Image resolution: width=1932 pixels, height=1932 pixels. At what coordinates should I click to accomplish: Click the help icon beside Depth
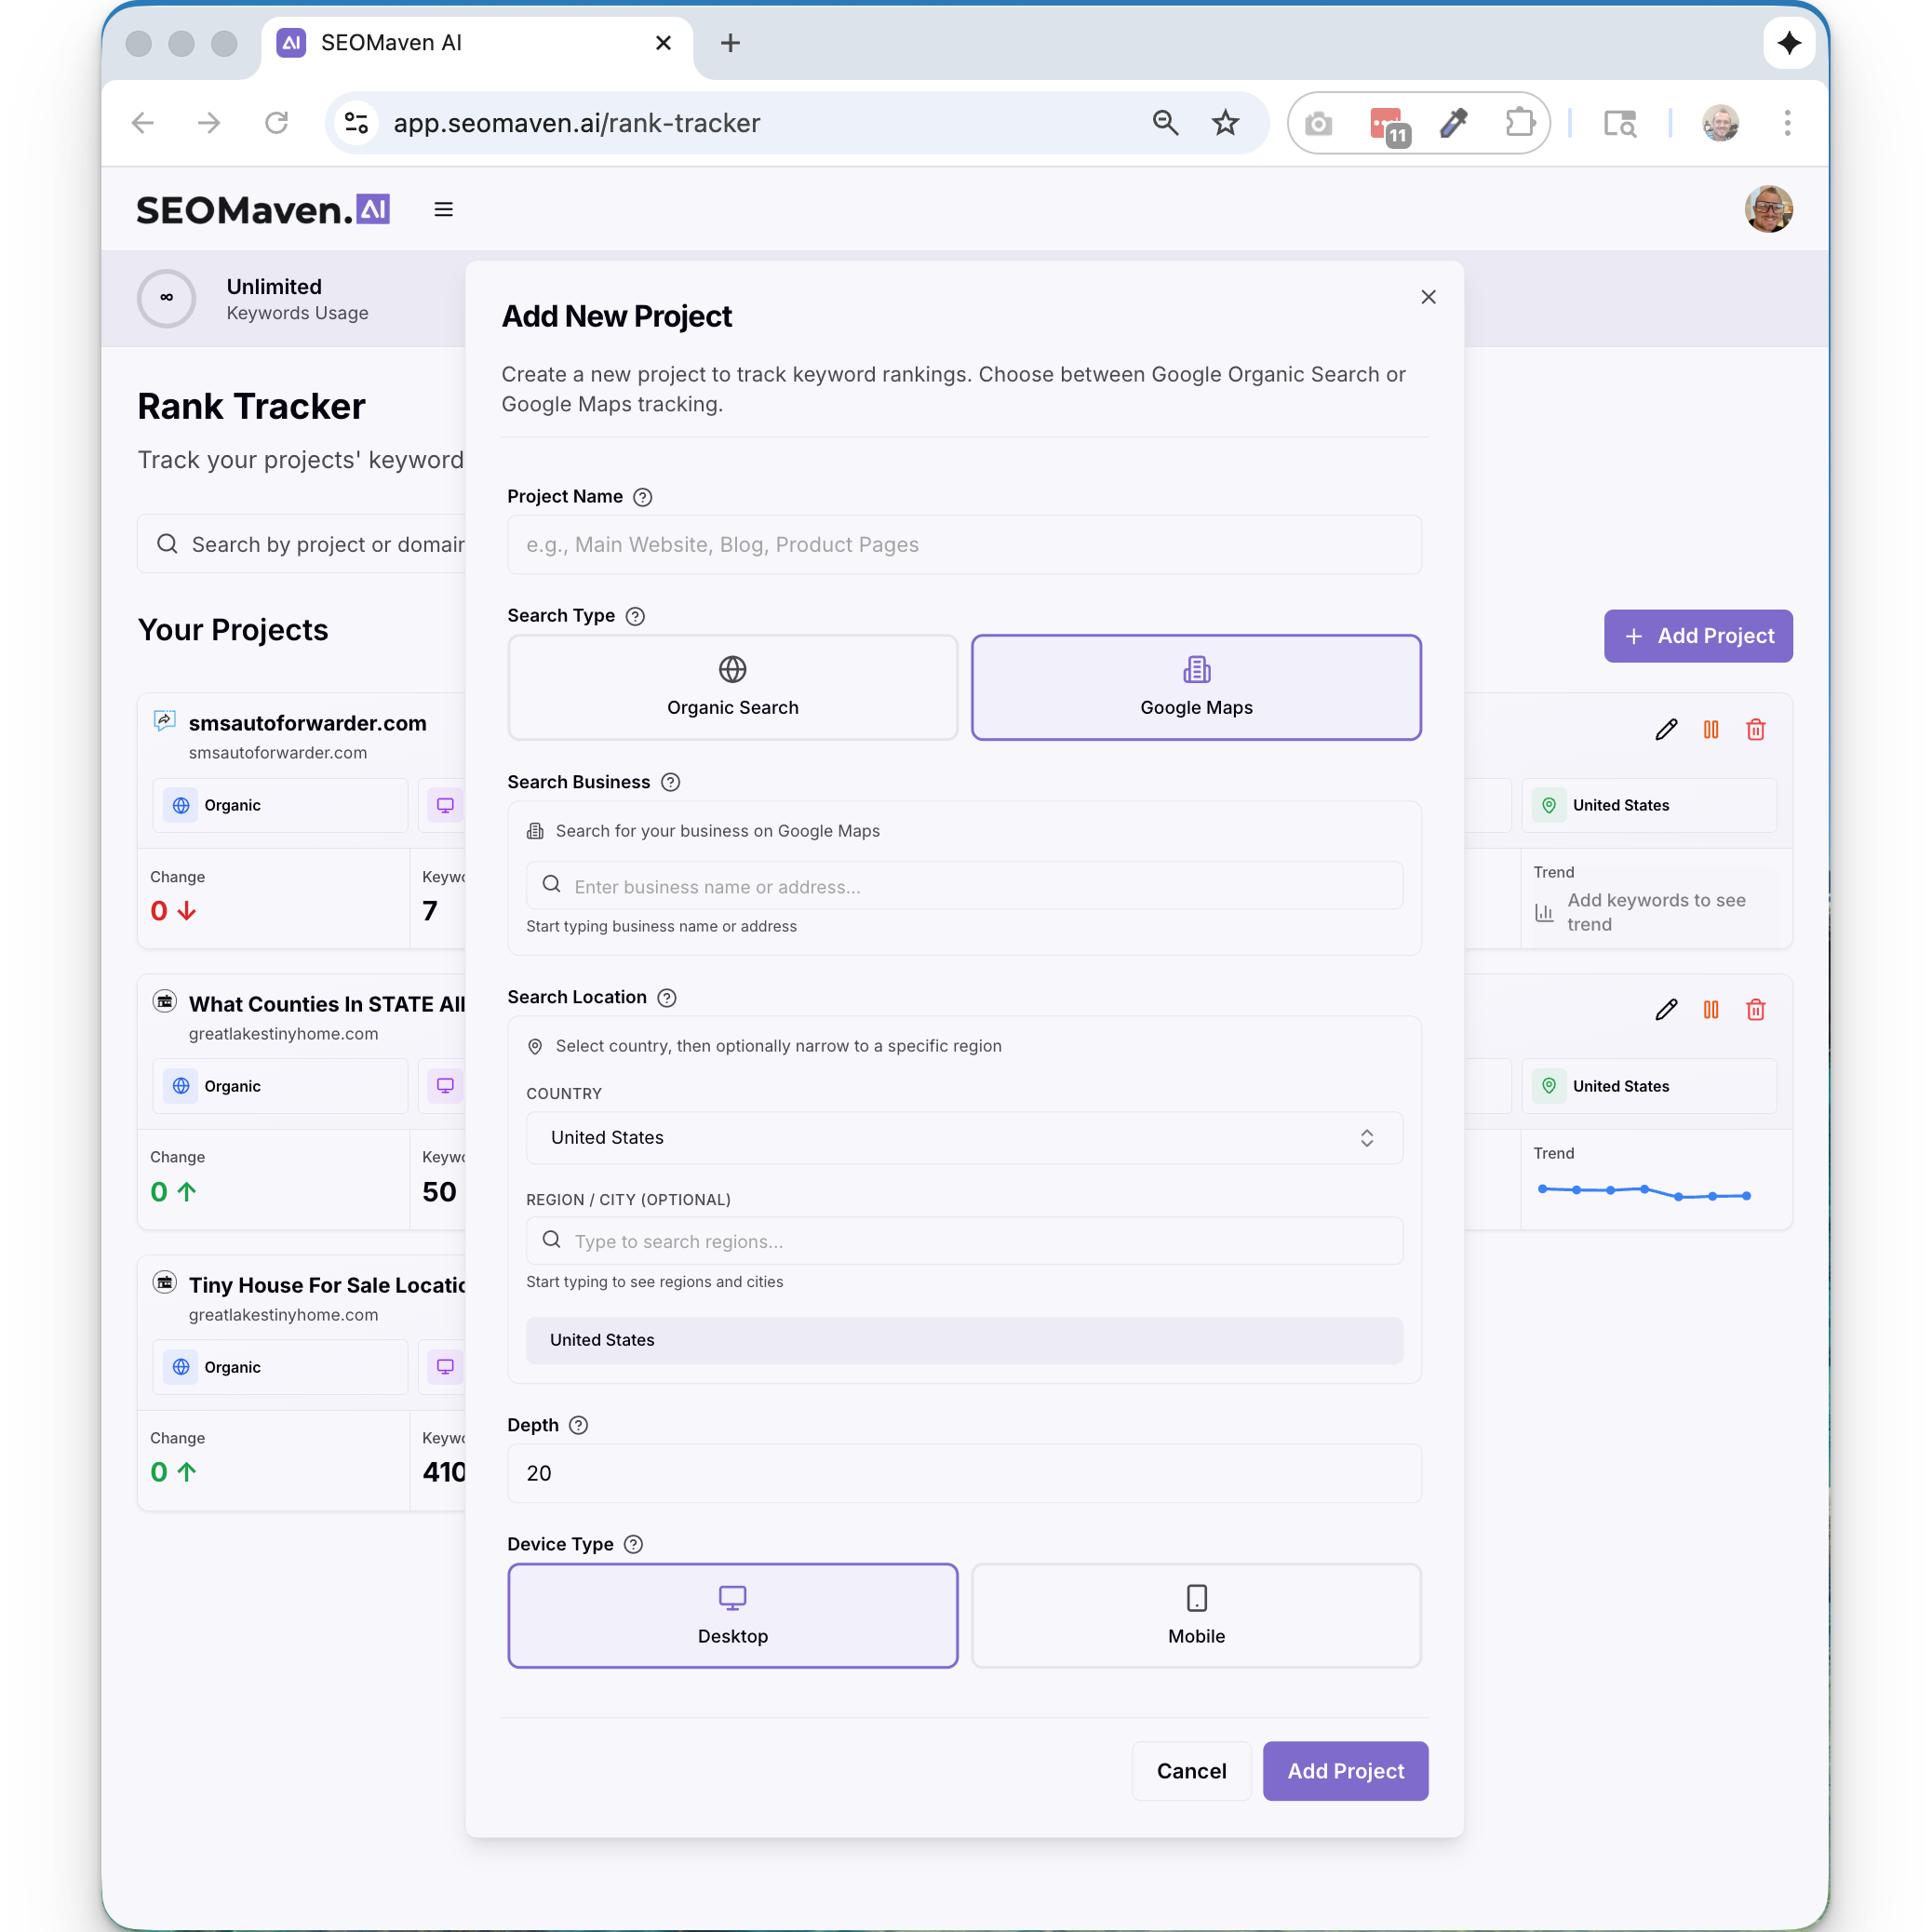coord(578,1425)
